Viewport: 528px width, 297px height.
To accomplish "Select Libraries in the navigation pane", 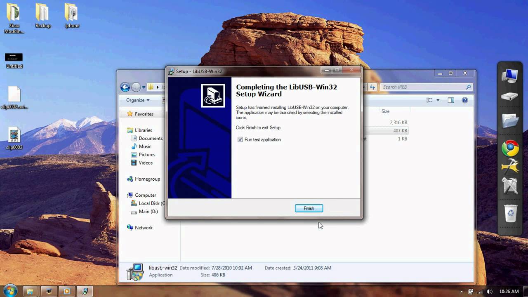I will 139,130.
